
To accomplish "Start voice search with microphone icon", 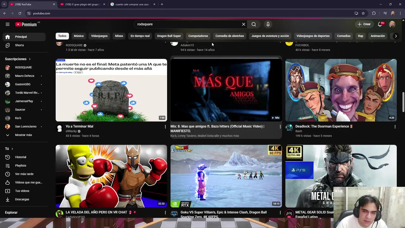I will click(x=268, y=24).
